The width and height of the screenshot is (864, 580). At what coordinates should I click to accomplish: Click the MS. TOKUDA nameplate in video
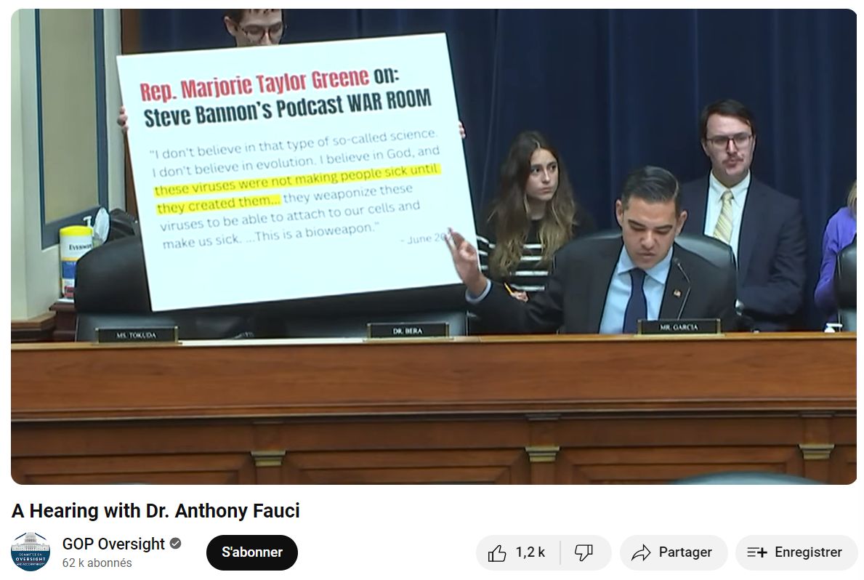coord(137,335)
